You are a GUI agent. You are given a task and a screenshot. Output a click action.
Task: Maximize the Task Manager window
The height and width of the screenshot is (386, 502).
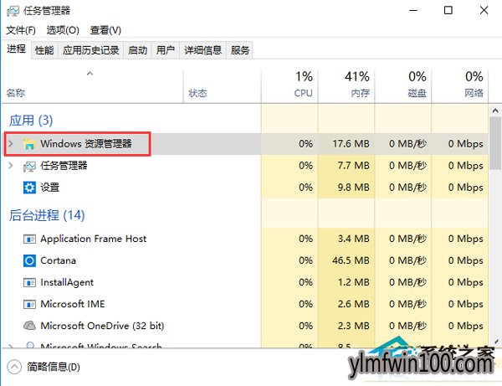coord(448,11)
